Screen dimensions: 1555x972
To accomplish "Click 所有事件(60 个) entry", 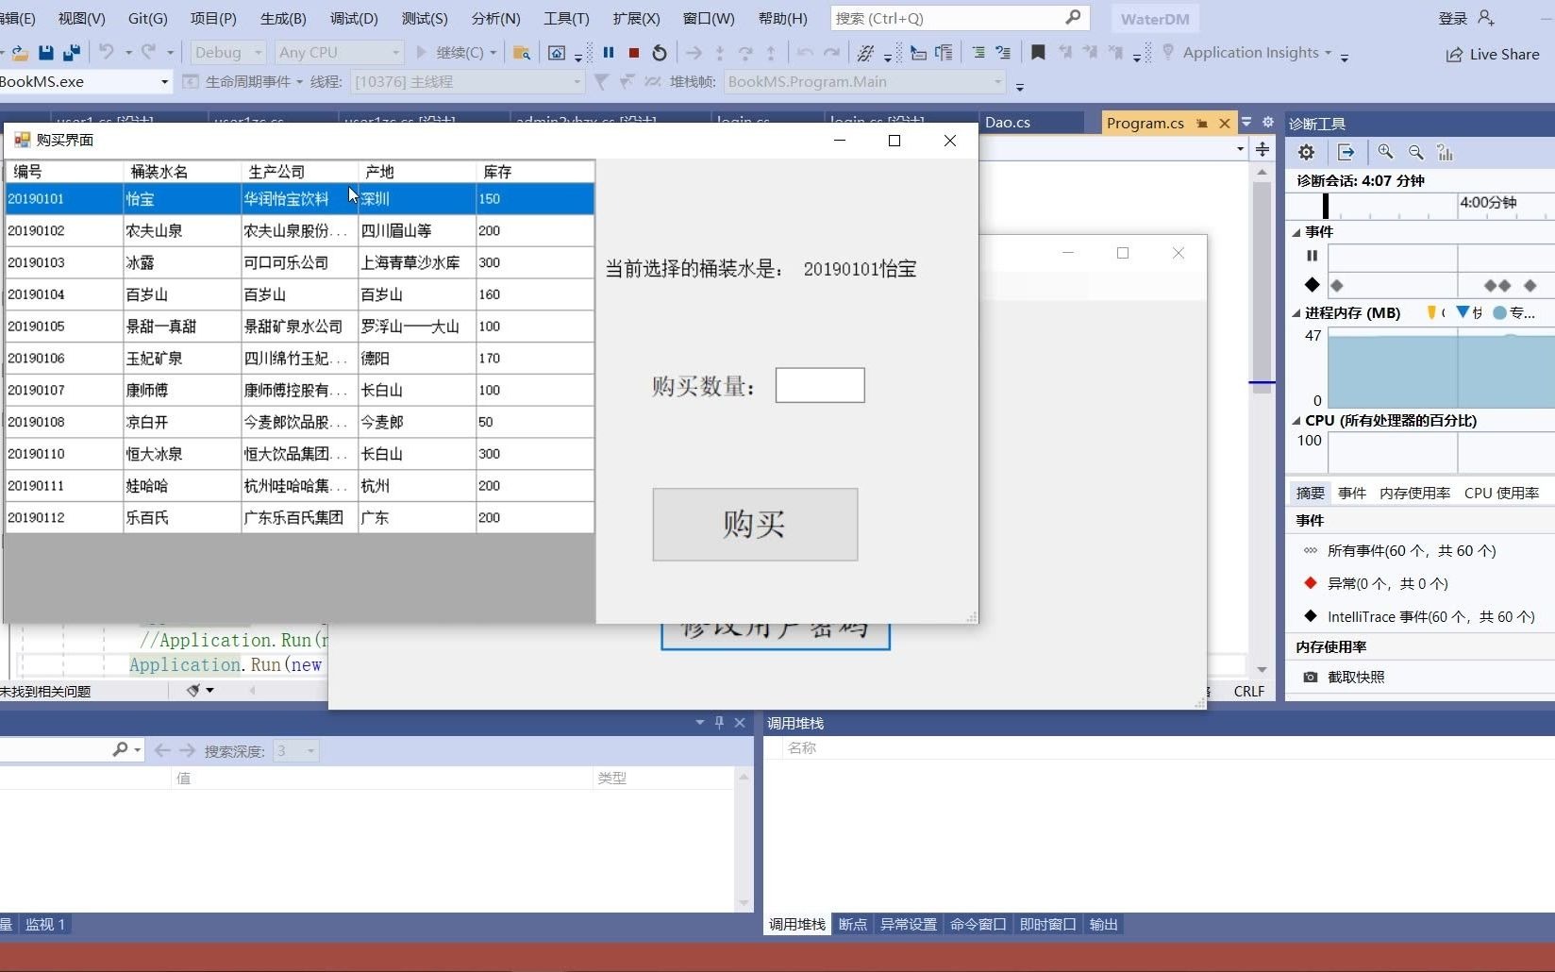I will (x=1412, y=551).
